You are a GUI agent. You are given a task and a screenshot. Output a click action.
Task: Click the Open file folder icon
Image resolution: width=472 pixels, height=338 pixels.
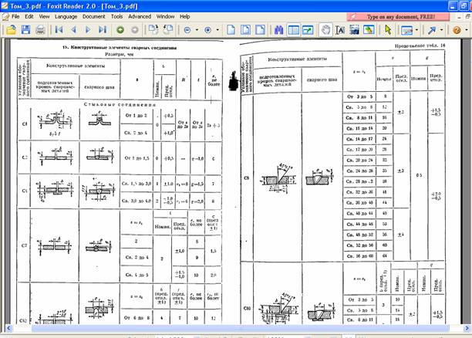(10, 29)
